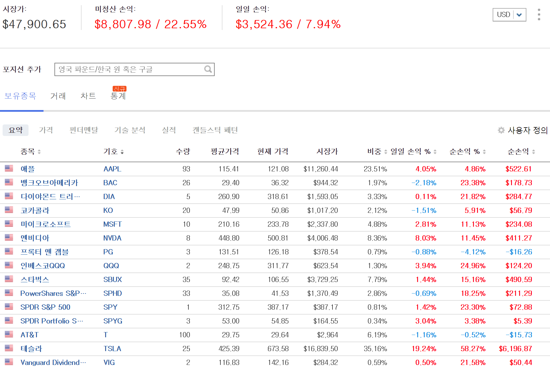Click the 미청산 손익 value $8,807.98
This screenshot has height=373, width=550.
click(x=123, y=24)
